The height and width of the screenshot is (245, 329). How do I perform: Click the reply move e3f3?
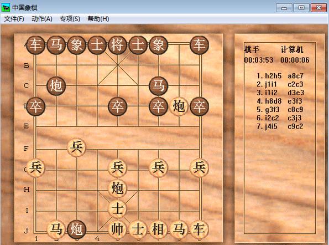(x=295, y=101)
